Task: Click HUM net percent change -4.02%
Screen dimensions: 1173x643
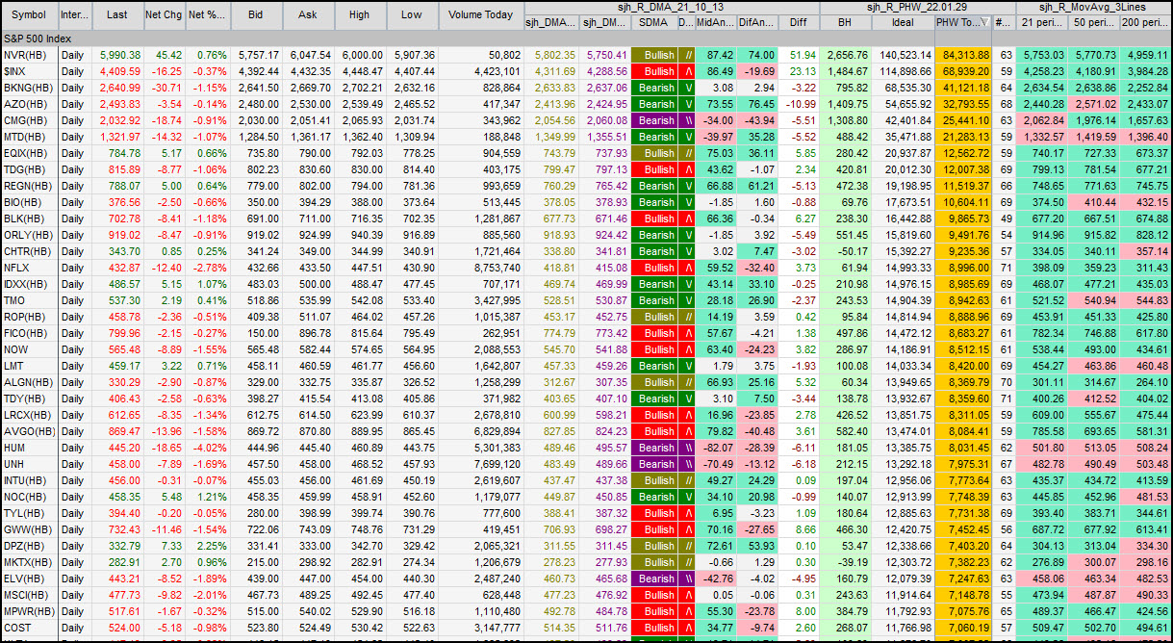Action: point(209,448)
